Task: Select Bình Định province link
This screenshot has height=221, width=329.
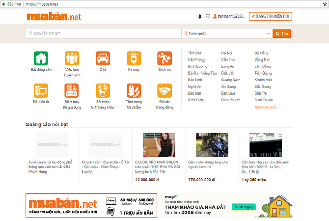Action: (196, 100)
